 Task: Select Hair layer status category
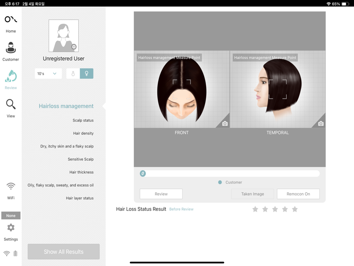tap(80, 198)
